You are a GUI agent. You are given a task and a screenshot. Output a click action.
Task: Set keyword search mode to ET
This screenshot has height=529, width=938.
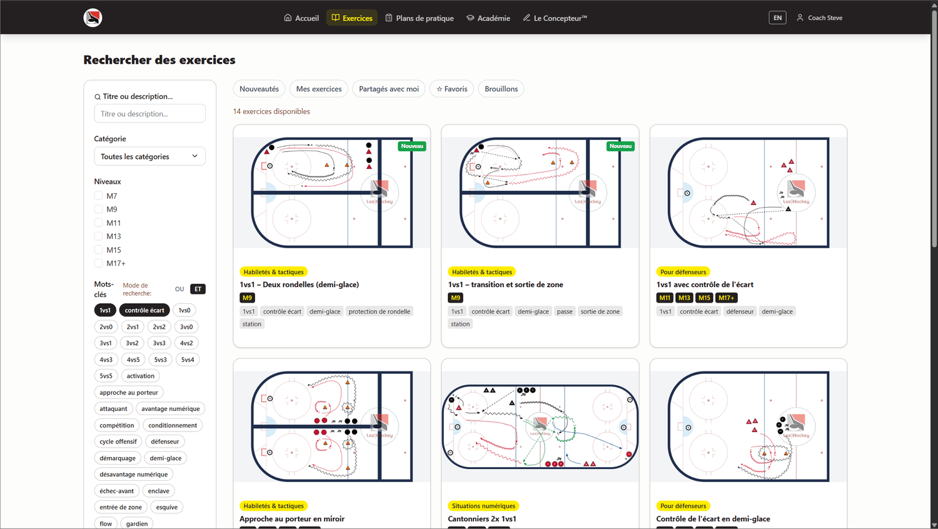198,289
